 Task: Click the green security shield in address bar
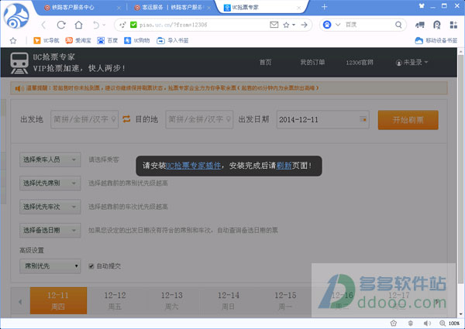click(x=133, y=25)
